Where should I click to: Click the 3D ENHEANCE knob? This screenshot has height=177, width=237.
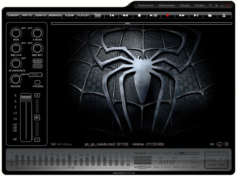pos(16,63)
